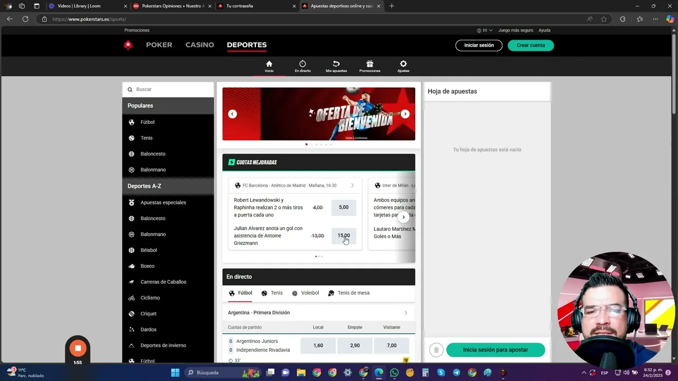Click the Oferta de Bienvenida banner
Screen dimensions: 678x381
pos(319,114)
